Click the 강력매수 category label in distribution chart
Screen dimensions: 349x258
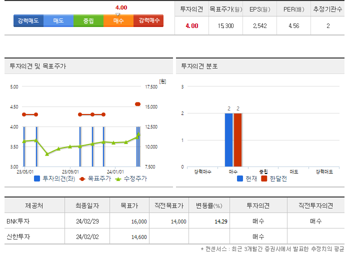tap(203, 171)
